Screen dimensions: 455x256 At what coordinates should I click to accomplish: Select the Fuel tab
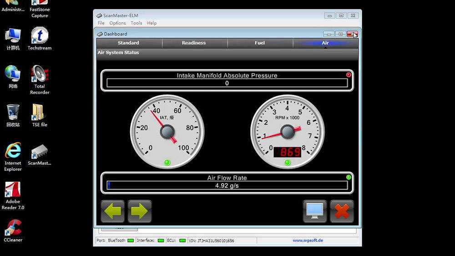click(x=260, y=43)
